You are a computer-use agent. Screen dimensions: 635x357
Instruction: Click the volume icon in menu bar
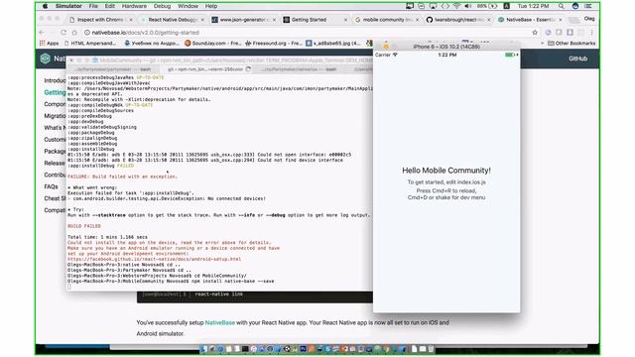(467, 6)
